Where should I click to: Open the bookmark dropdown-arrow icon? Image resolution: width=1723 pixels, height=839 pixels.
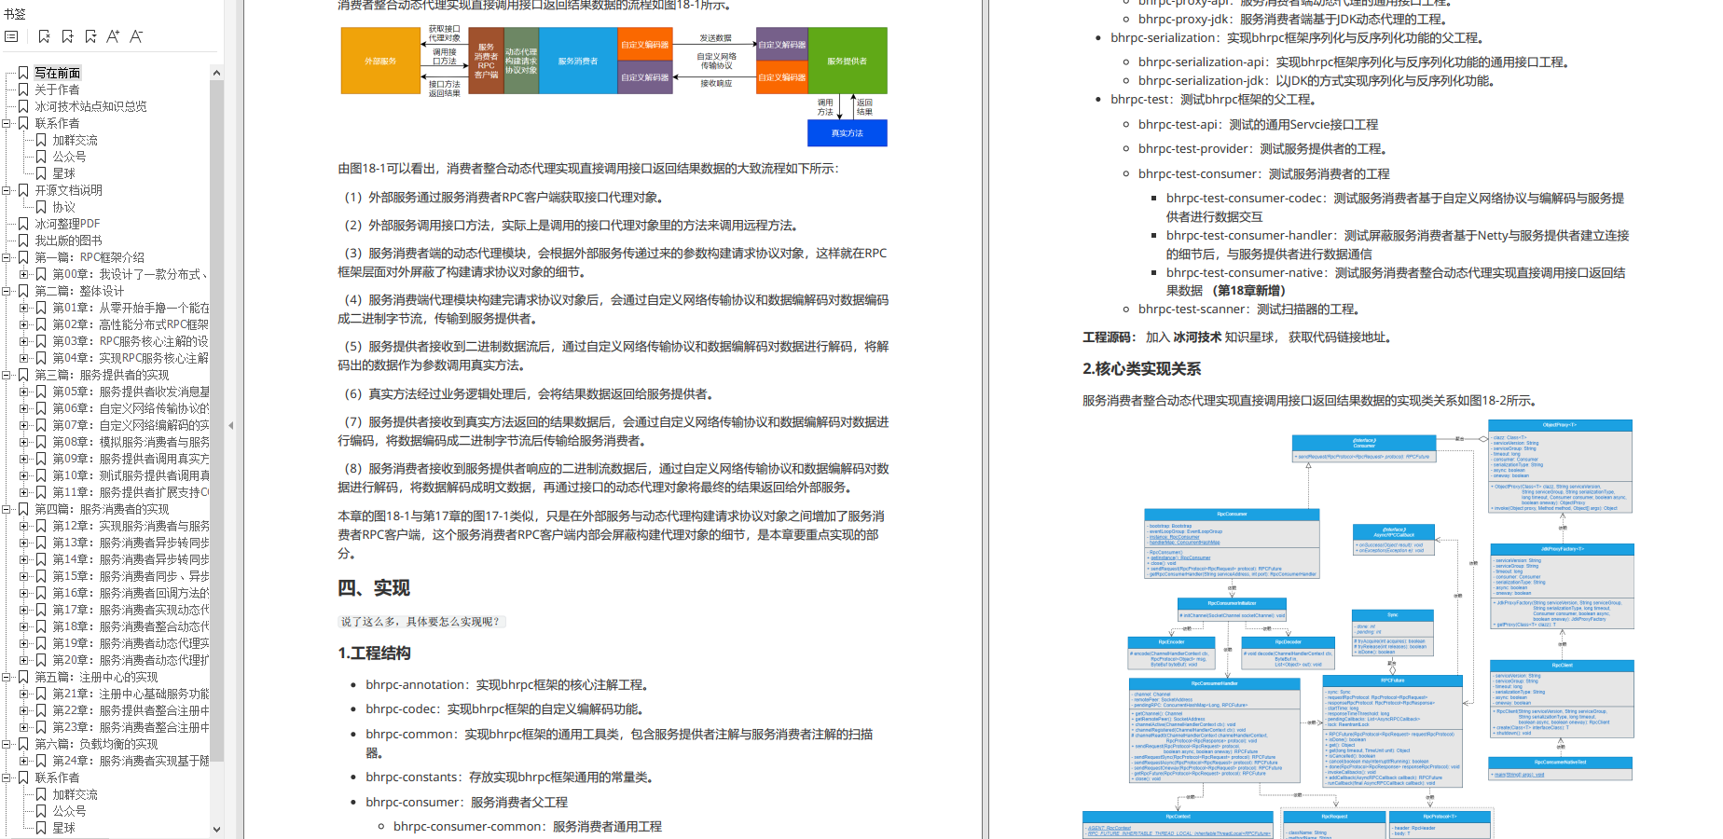90,36
